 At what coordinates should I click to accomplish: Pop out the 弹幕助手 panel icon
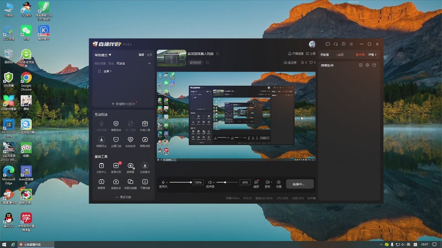[x=375, y=65]
